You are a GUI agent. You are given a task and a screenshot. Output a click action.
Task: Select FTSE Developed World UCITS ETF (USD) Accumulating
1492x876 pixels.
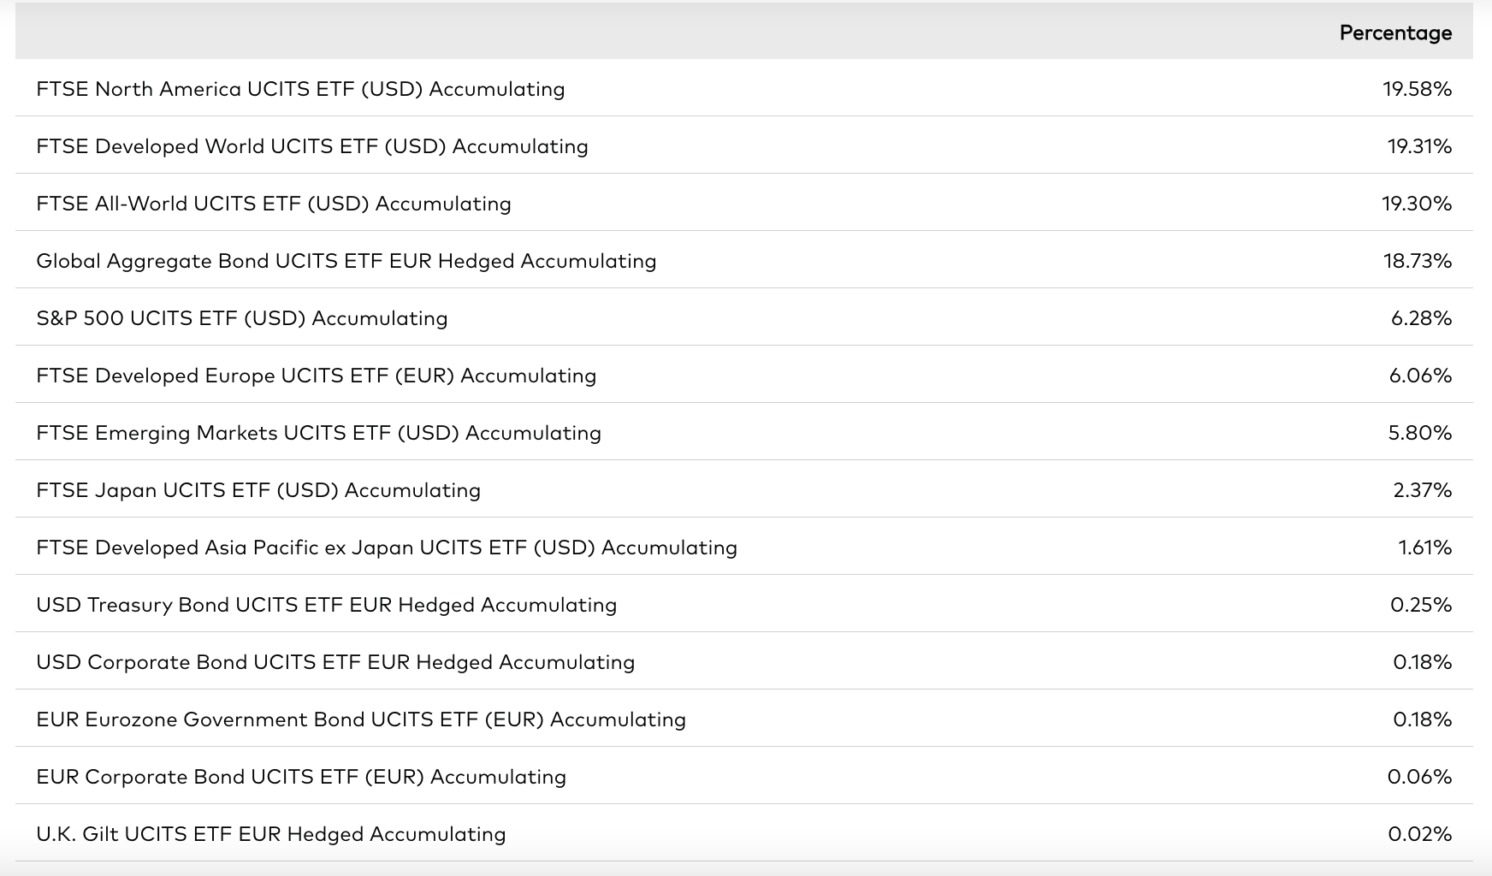(312, 146)
